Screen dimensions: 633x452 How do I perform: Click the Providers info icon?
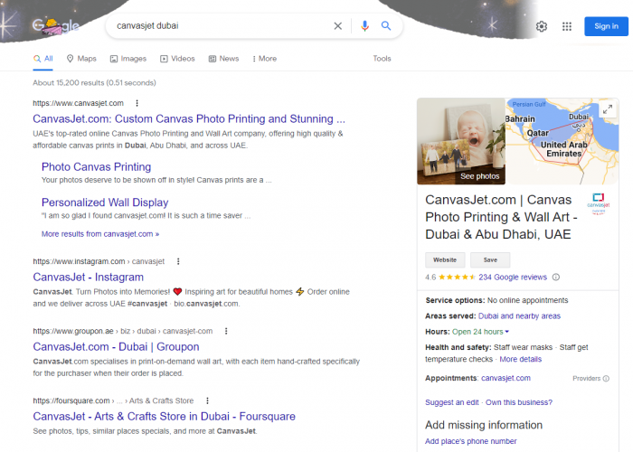(x=606, y=379)
